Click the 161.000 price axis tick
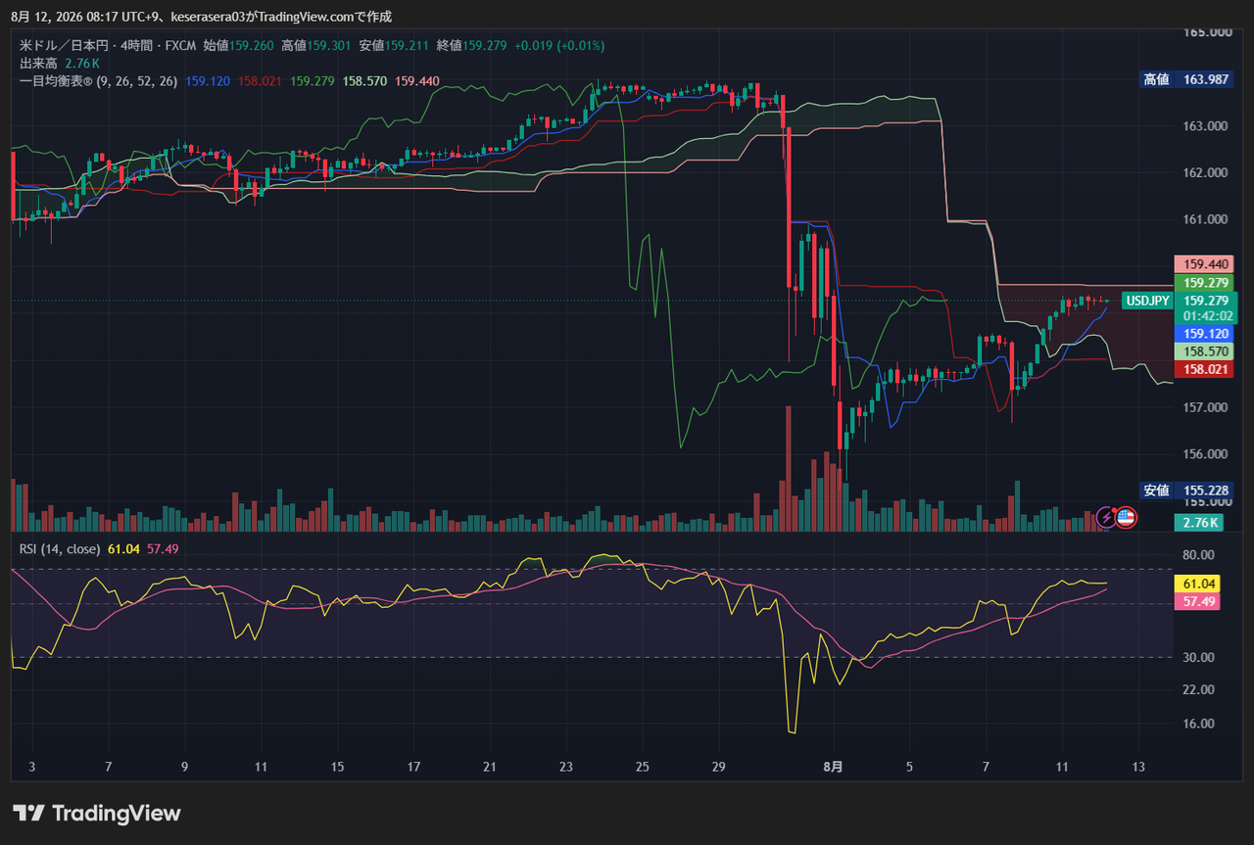 coord(1206,220)
